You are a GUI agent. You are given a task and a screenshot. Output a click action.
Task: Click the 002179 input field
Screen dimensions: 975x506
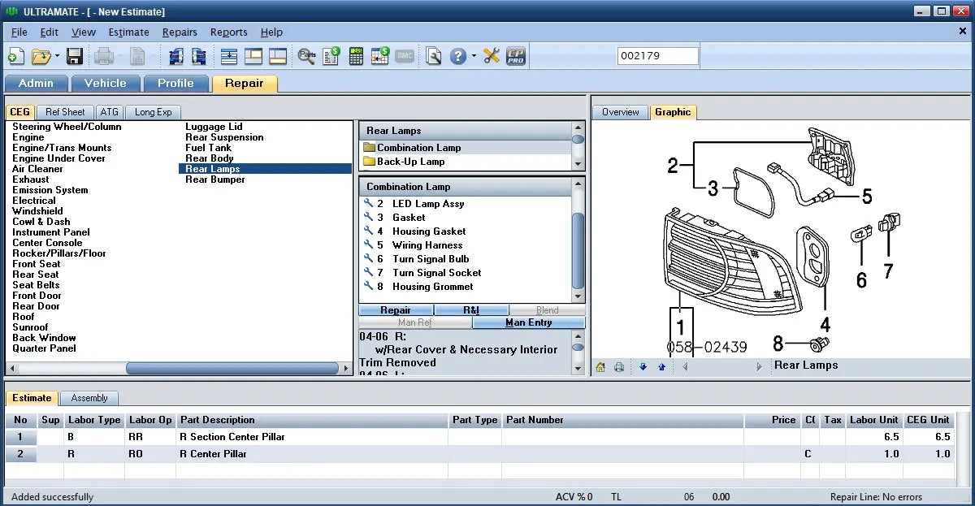[x=657, y=56]
